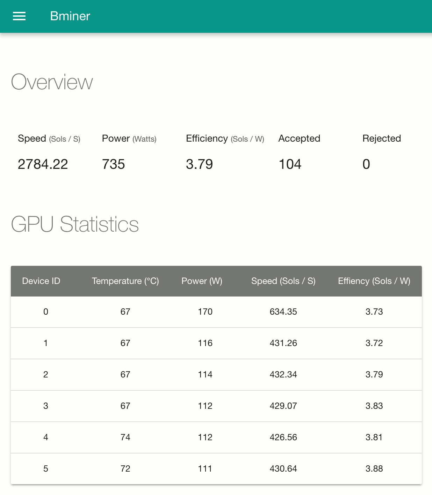Click the Accepted shares count 104
This screenshot has height=495, width=432.
pyautogui.click(x=290, y=164)
